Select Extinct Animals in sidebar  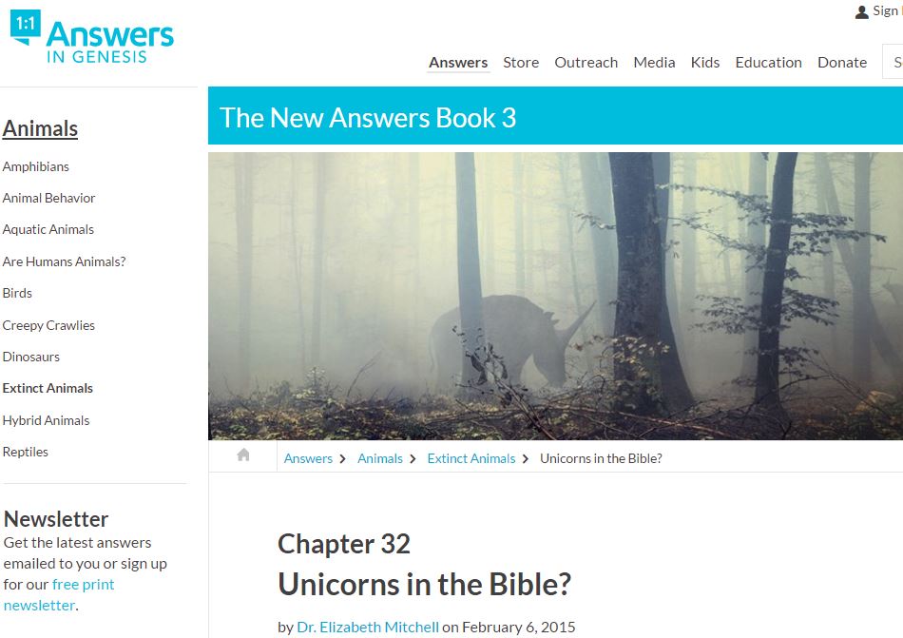(x=48, y=388)
